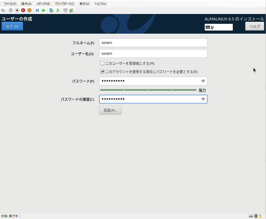The width and height of the screenshot is (266, 219).
Task: Open the メディア(M) menu
Action: coord(43,4)
